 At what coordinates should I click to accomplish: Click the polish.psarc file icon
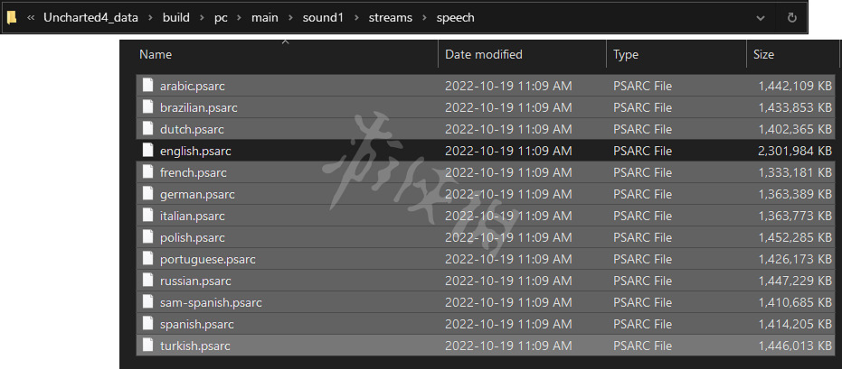click(x=148, y=237)
